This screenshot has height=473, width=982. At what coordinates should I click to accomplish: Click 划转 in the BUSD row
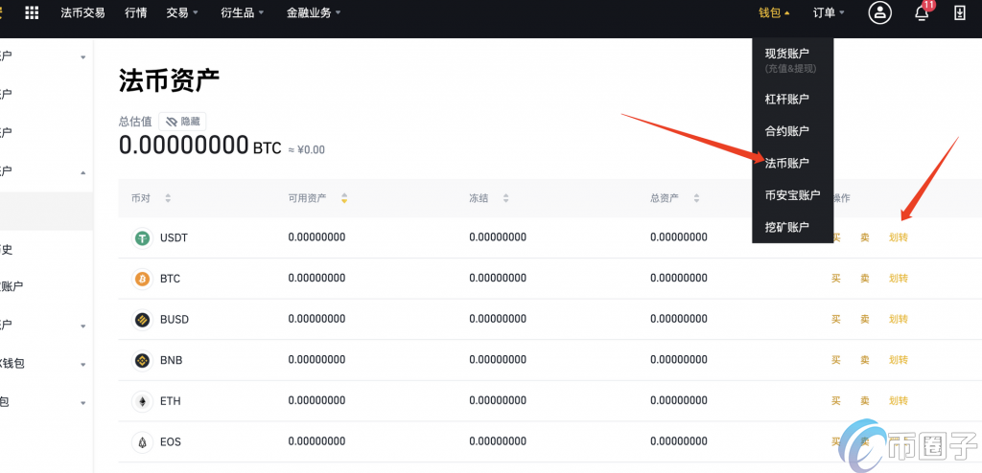[898, 320]
